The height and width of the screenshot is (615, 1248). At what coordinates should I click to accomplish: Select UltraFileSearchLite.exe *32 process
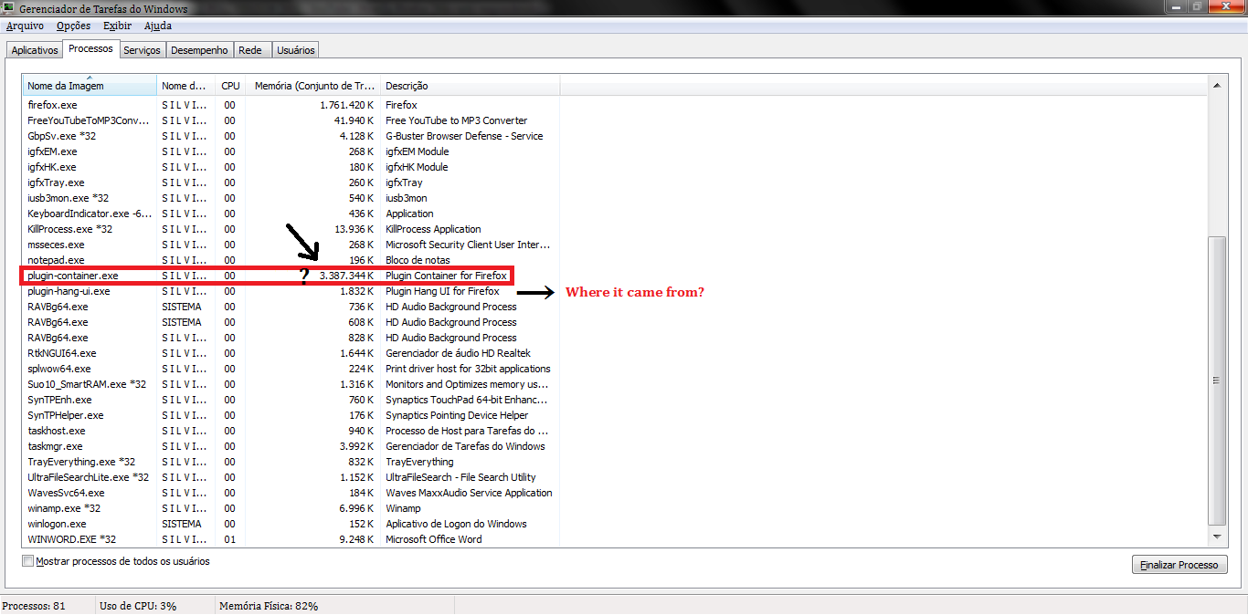[x=291, y=477]
